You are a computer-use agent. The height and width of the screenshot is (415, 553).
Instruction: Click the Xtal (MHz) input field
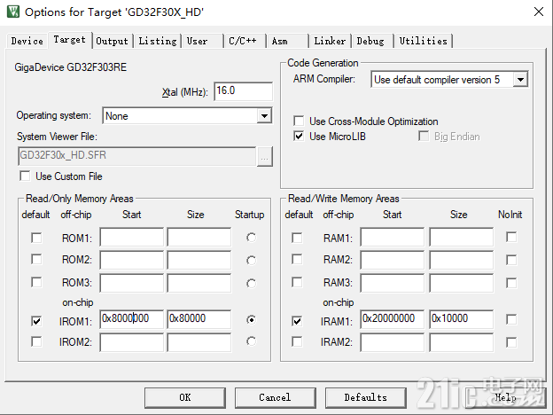tap(243, 91)
